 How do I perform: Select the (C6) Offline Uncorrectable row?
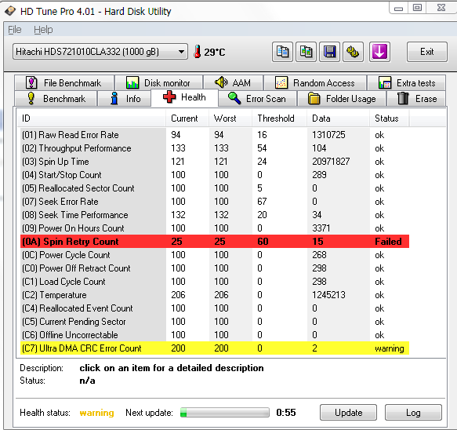pyautogui.click(x=215, y=335)
